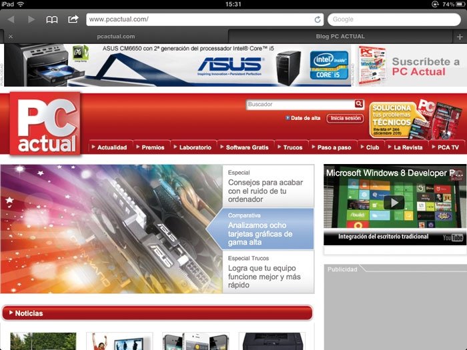467x350 pixels.
Task: Tap the share arrow icon
Action: pos(73,19)
